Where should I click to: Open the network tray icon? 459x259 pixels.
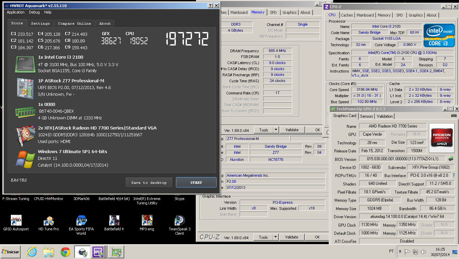coord(415,252)
